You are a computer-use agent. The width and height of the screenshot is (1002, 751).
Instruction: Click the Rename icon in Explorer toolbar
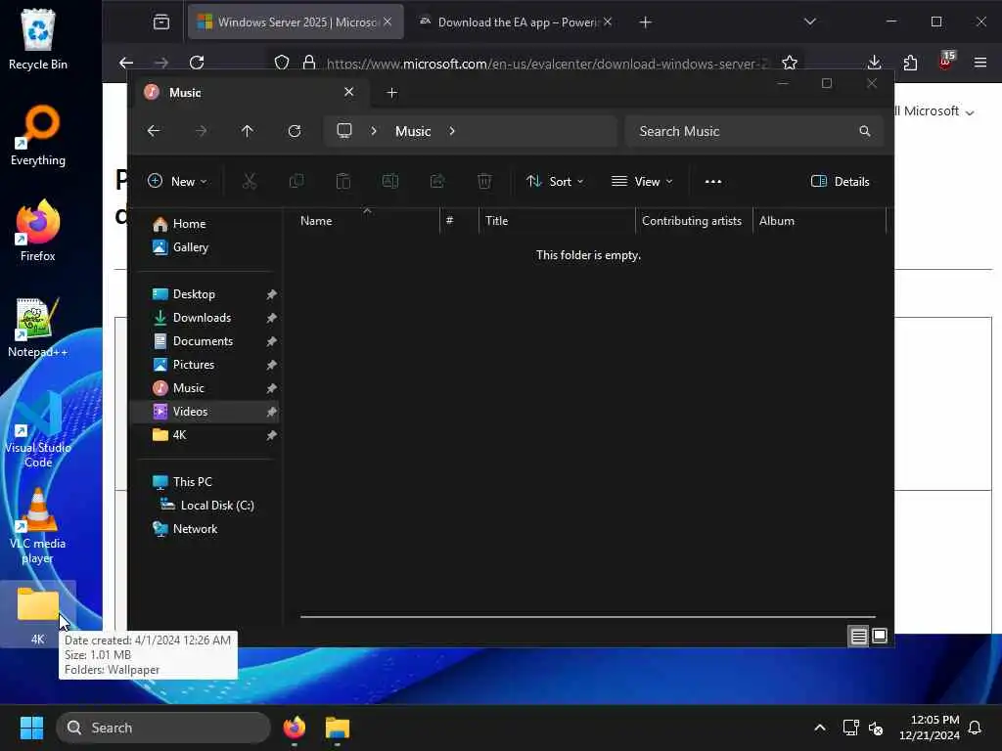click(390, 181)
